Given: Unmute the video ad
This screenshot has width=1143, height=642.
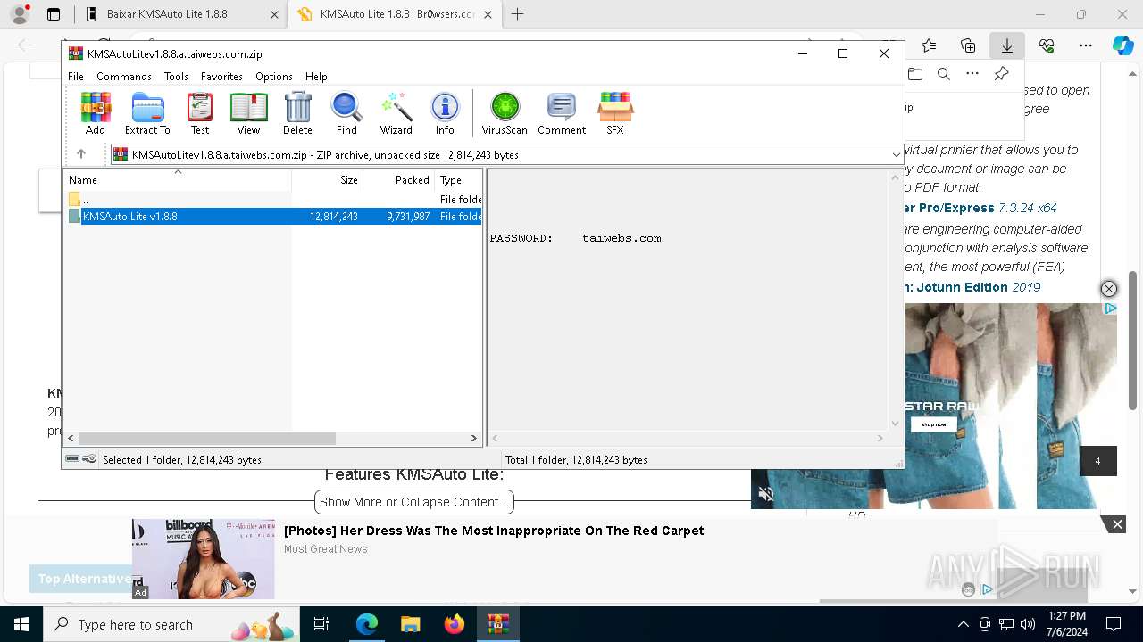Looking at the screenshot, I should (766, 494).
